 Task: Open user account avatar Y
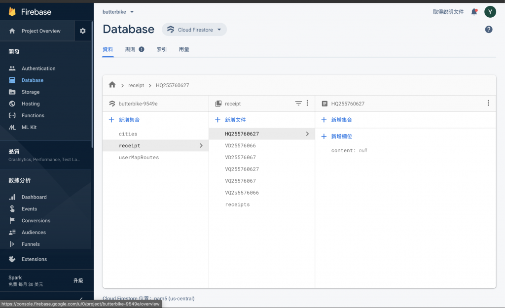tap(490, 12)
